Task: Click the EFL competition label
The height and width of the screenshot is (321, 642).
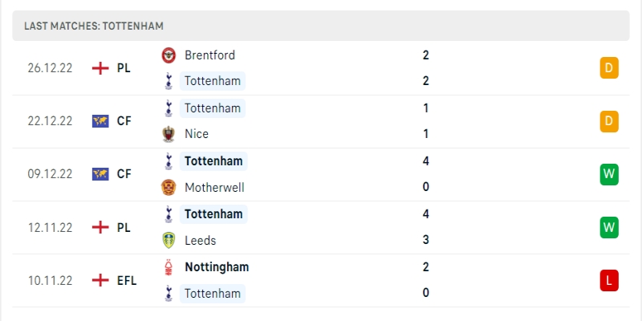Action: pos(127,280)
